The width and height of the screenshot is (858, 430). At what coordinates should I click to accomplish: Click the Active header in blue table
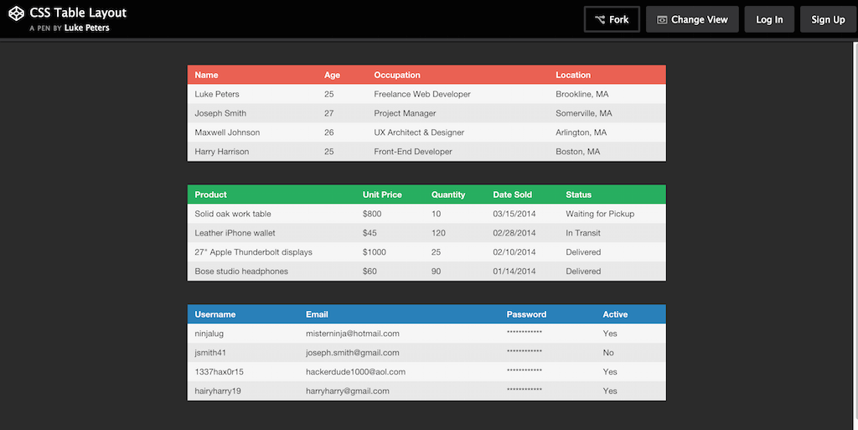coord(615,314)
